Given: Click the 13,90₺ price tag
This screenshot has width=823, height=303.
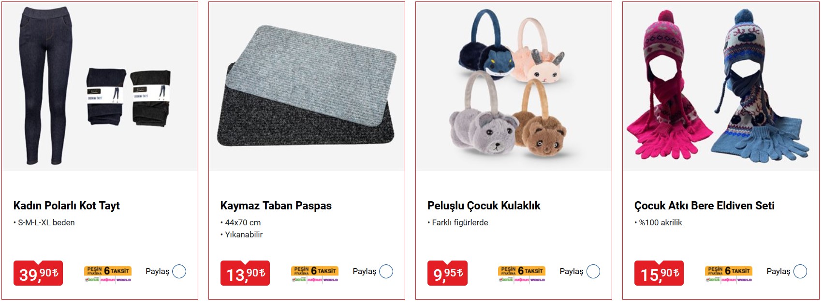Looking at the screenshot, I should pos(245,273).
